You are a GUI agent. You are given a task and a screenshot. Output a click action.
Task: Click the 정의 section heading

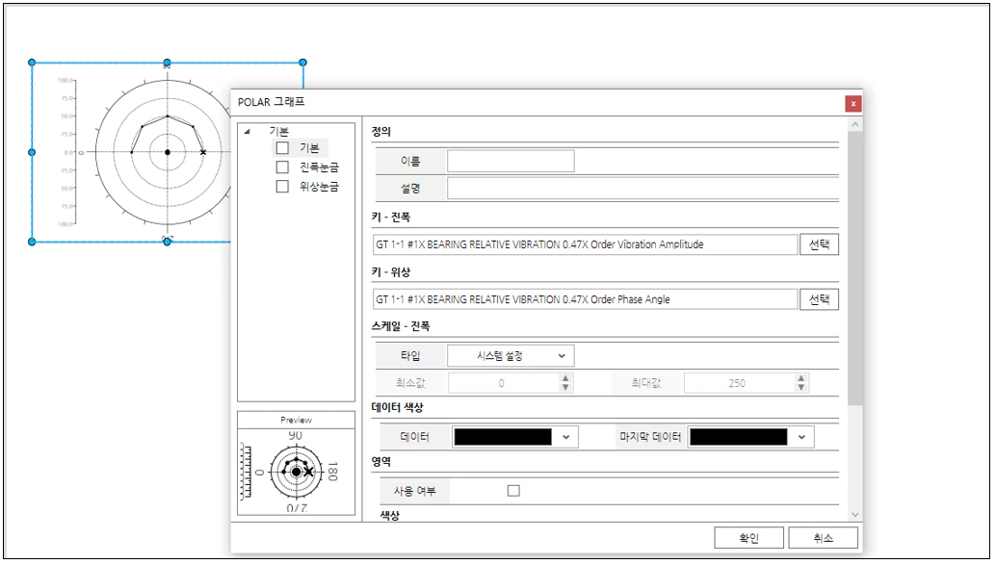[381, 132]
